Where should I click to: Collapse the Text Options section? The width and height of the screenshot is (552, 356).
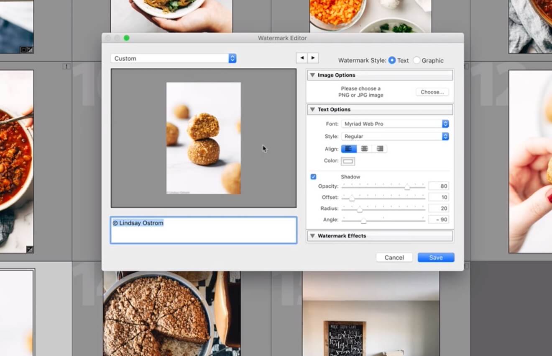click(x=312, y=109)
